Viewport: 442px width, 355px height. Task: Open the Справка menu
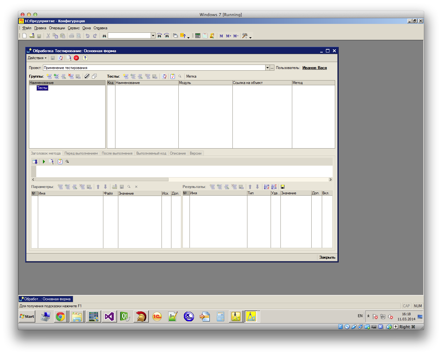pos(100,28)
